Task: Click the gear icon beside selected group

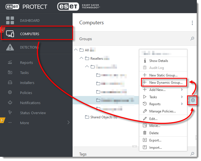Action: point(193,100)
